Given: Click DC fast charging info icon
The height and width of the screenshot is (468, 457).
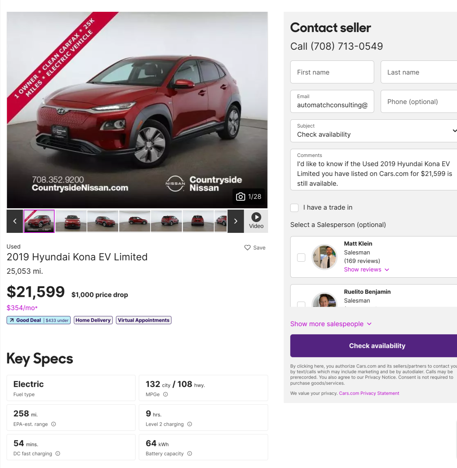Looking at the screenshot, I should (x=58, y=454).
